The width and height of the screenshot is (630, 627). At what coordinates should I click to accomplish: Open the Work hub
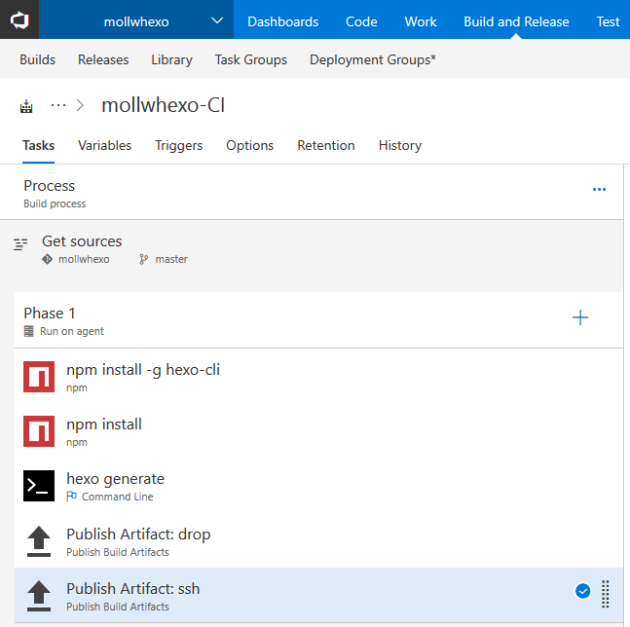point(421,21)
